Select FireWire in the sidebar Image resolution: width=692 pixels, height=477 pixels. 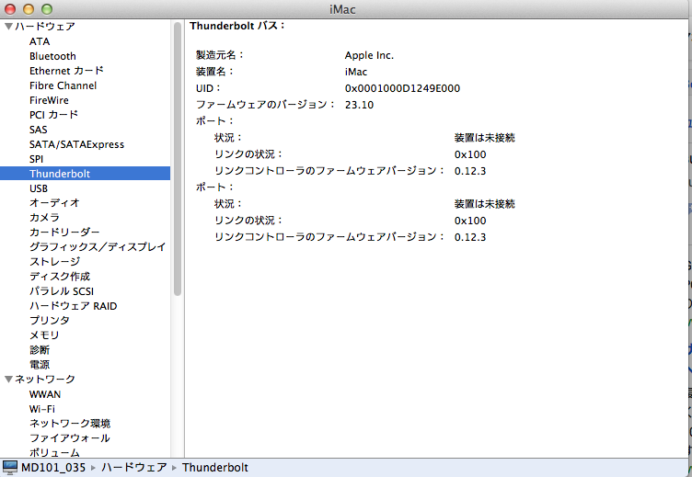click(x=50, y=100)
